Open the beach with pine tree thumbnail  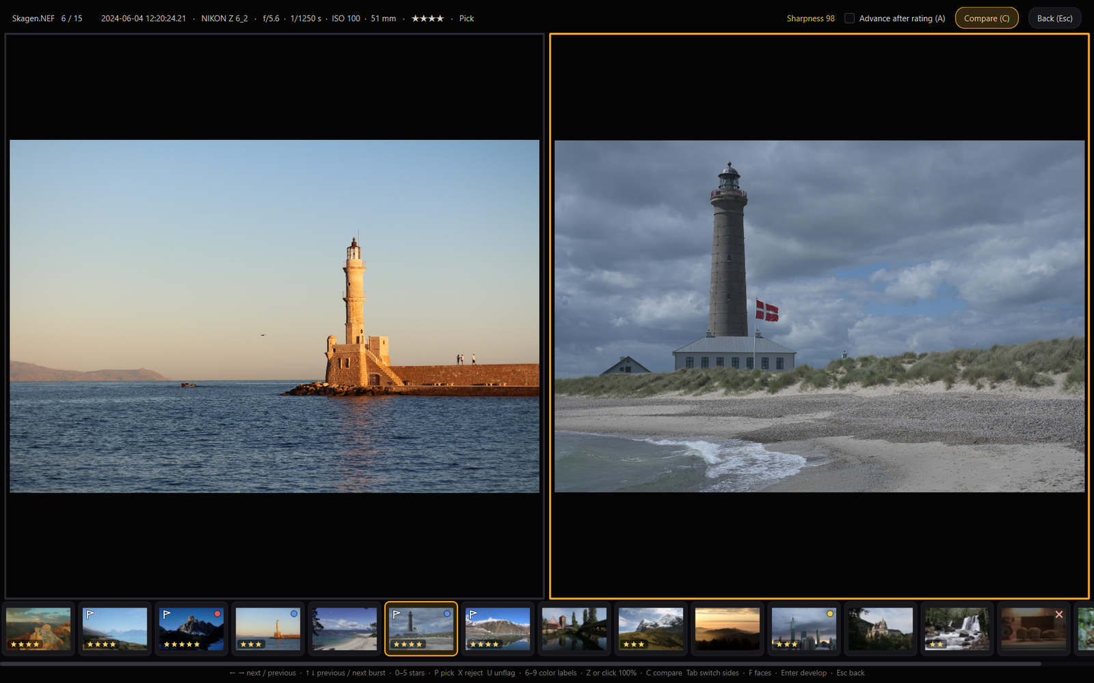click(345, 629)
